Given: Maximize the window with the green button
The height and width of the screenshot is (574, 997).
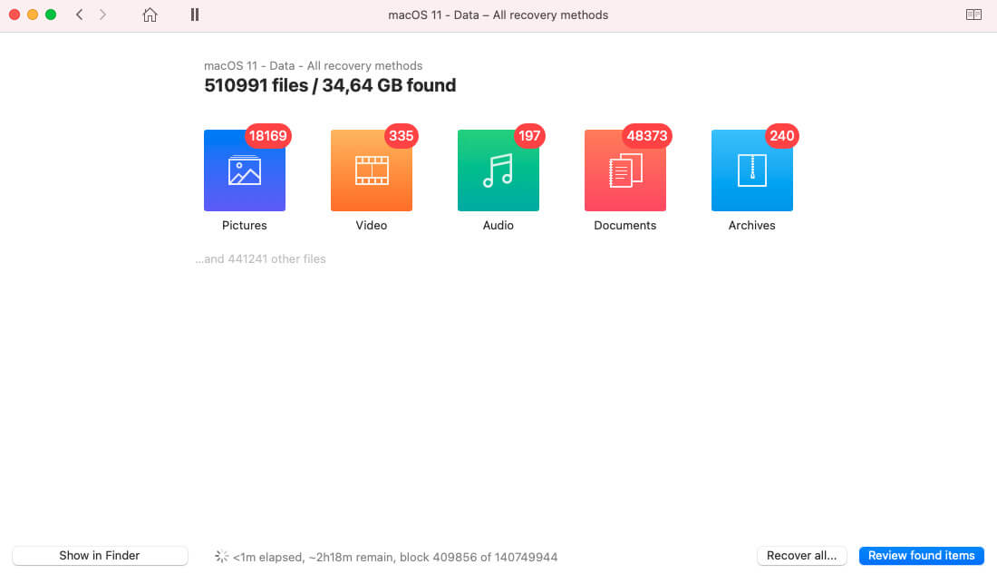Looking at the screenshot, I should [x=51, y=15].
